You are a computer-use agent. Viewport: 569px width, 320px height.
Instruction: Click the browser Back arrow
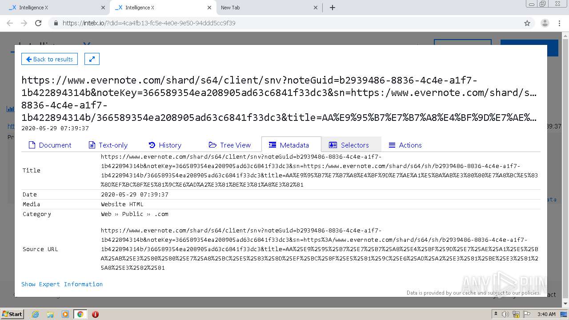tap(10, 23)
